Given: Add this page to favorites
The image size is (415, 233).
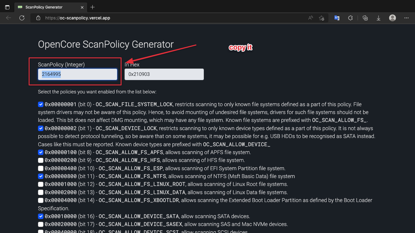Looking at the screenshot, I should tap(321, 18).
